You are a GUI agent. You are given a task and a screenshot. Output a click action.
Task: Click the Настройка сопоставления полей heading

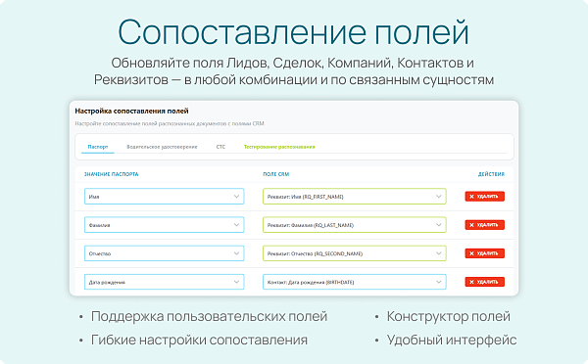pyautogui.click(x=131, y=111)
